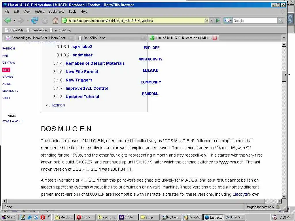Jump to Ikemen contents entry
The image size is (295, 221).
coord(58,105)
